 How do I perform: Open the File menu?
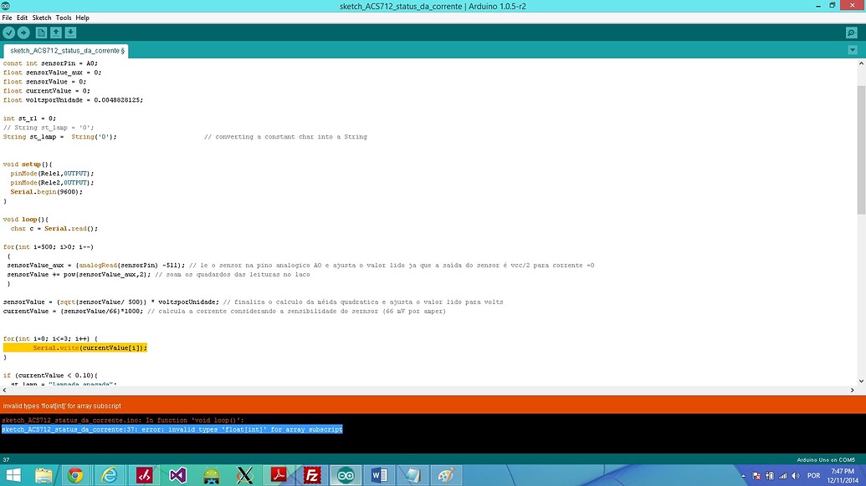(x=7, y=17)
